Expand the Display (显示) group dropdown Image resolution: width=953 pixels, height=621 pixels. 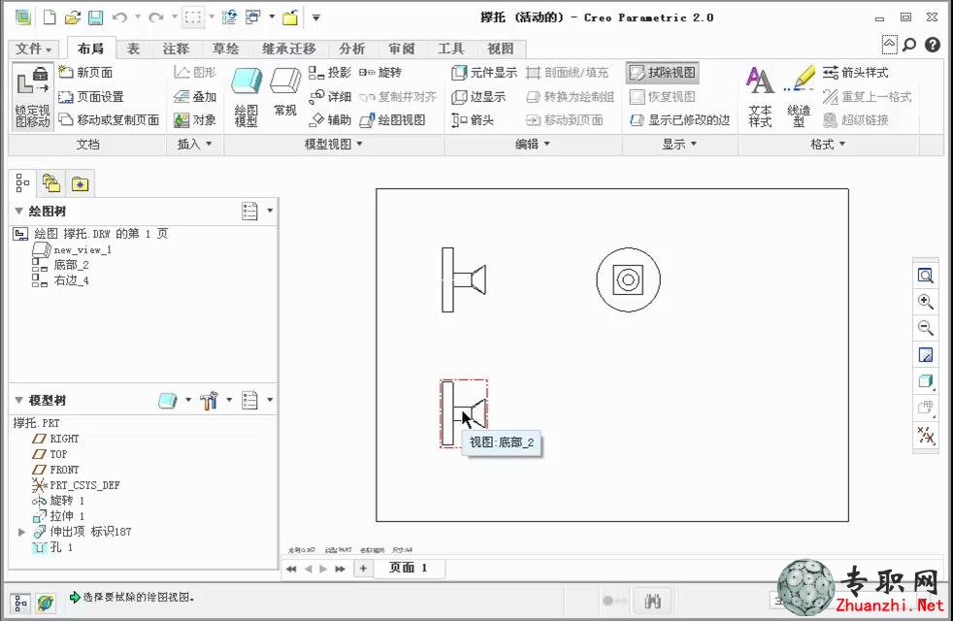(x=679, y=144)
